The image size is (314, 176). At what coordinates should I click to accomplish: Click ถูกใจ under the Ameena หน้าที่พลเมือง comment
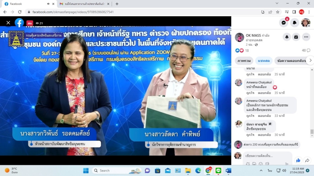[250, 93]
